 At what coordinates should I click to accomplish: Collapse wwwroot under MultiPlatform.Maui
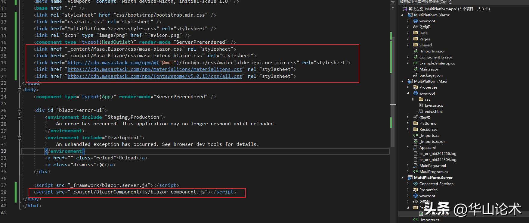tap(408, 93)
